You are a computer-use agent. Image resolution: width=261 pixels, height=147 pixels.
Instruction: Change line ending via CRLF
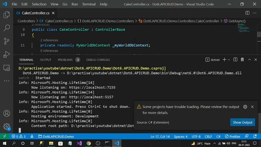(208, 136)
